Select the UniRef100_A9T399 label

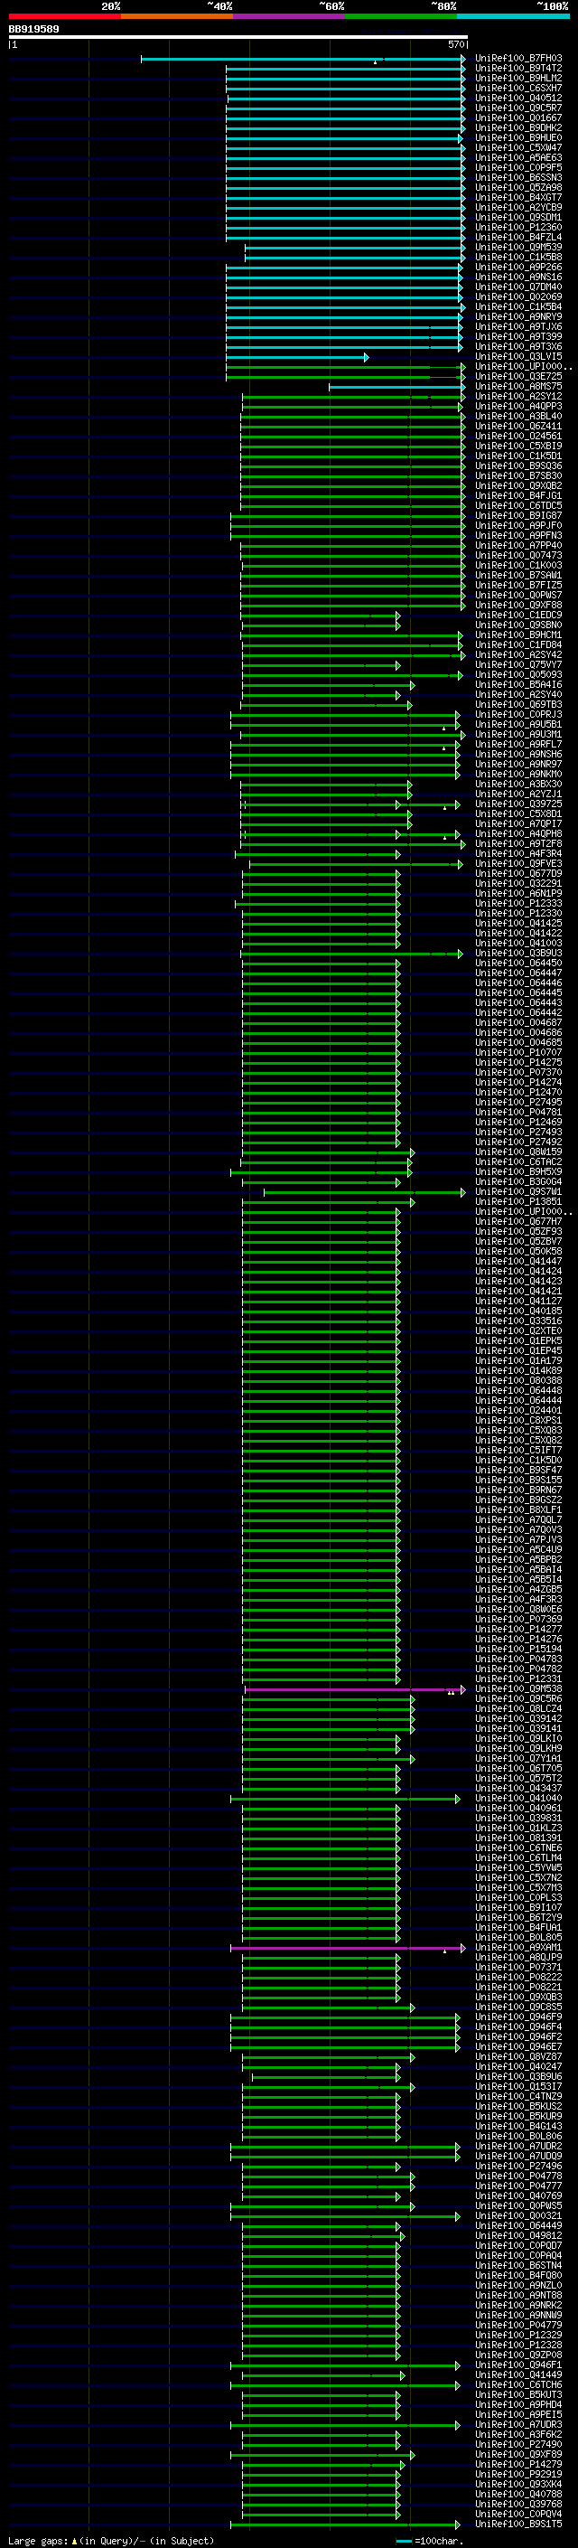[518, 336]
